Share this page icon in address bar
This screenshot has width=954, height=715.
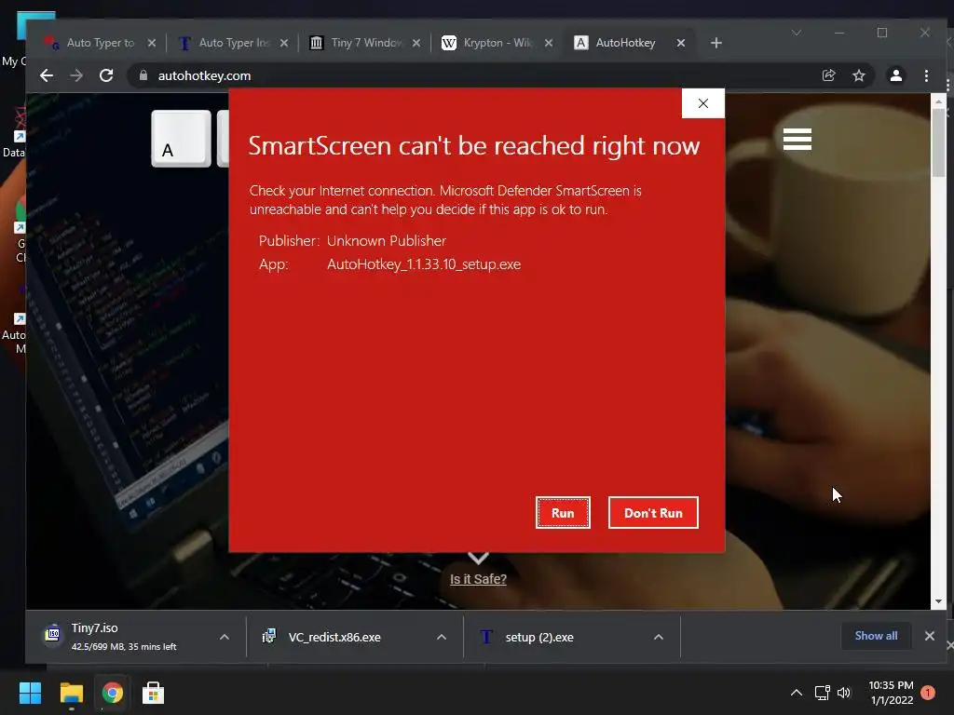828,75
